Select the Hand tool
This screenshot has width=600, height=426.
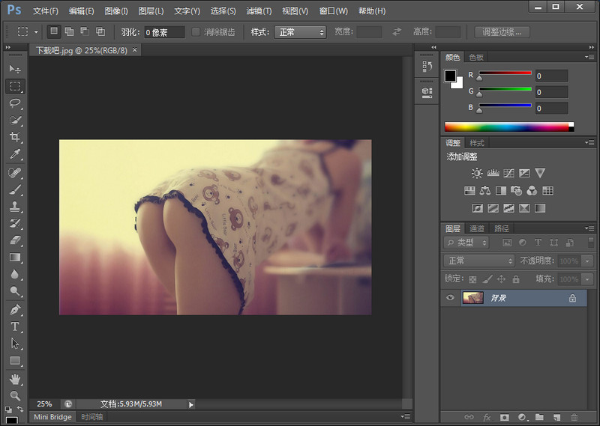(x=15, y=378)
